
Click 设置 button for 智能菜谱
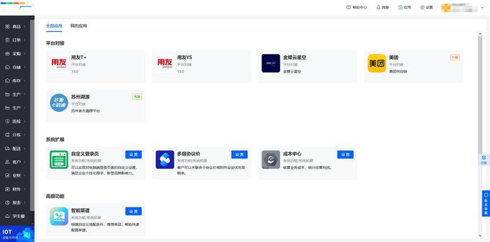[134, 211]
